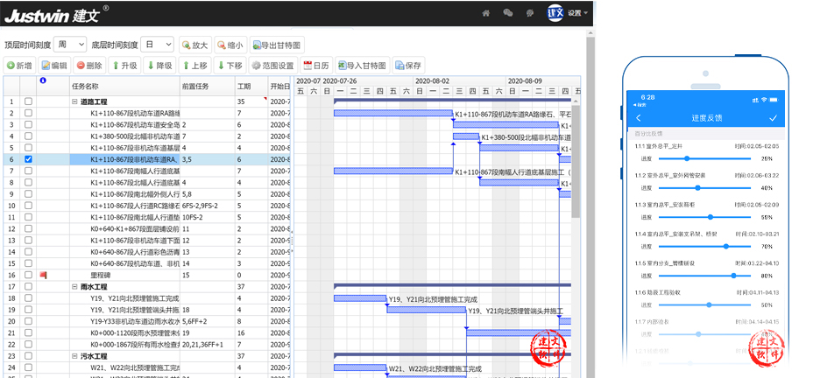Zoom in with the 放大 button
This screenshot has height=378, width=813.
tap(195, 45)
